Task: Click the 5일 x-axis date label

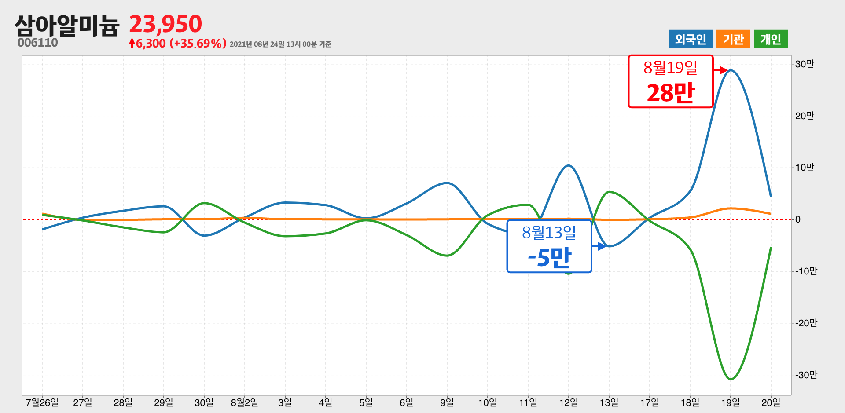Action: point(366,402)
